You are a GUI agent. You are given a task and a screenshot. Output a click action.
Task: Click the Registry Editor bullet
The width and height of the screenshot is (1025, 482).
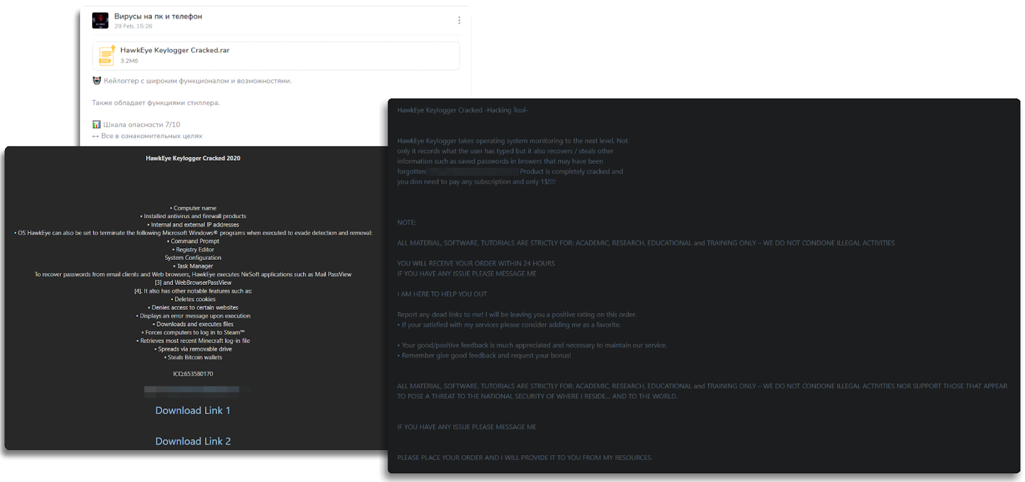click(193, 250)
